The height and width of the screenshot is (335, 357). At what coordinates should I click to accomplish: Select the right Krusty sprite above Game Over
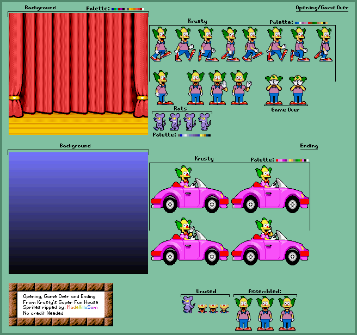coord(297,89)
